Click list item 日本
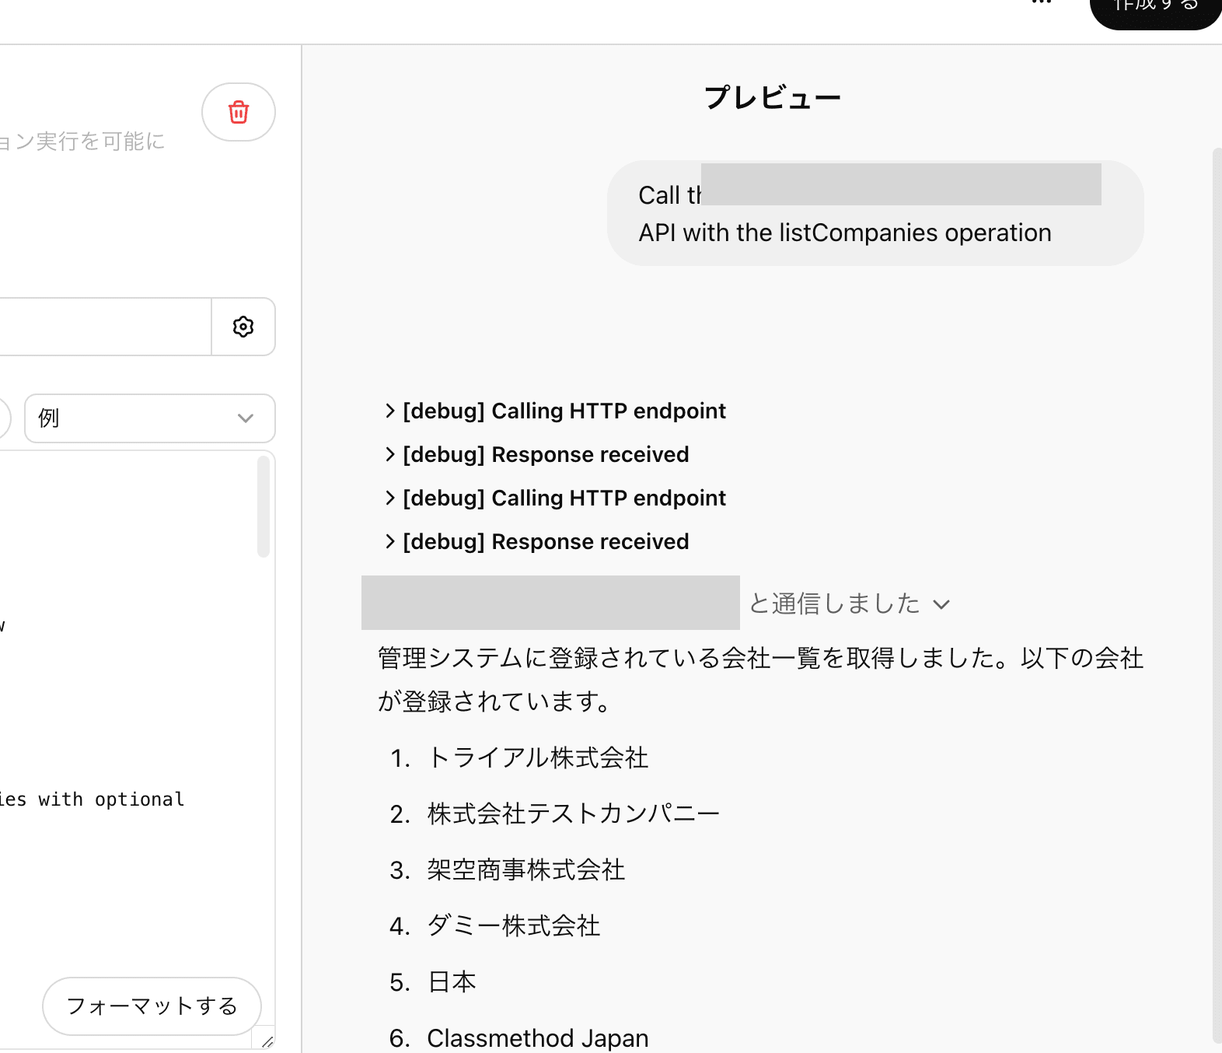Screen dimensions: 1222x1053 pyautogui.click(x=452, y=982)
